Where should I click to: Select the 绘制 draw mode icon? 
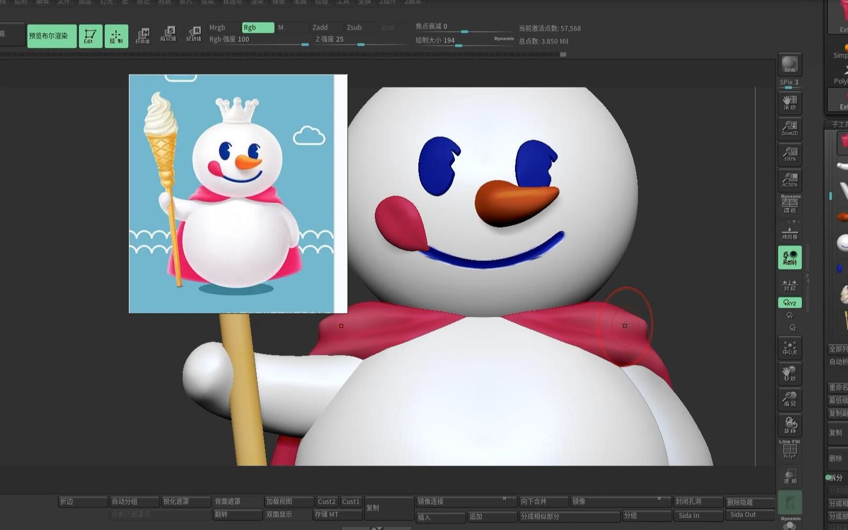click(x=116, y=36)
